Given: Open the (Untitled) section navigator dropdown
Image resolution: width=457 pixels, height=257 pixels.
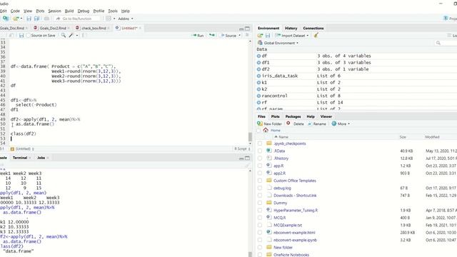Looking at the screenshot, I should tap(22, 149).
